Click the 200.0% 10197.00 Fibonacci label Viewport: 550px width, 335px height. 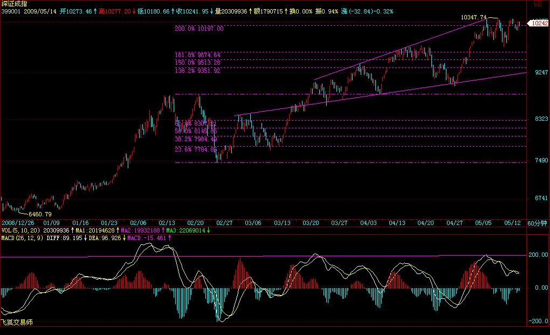tap(199, 29)
